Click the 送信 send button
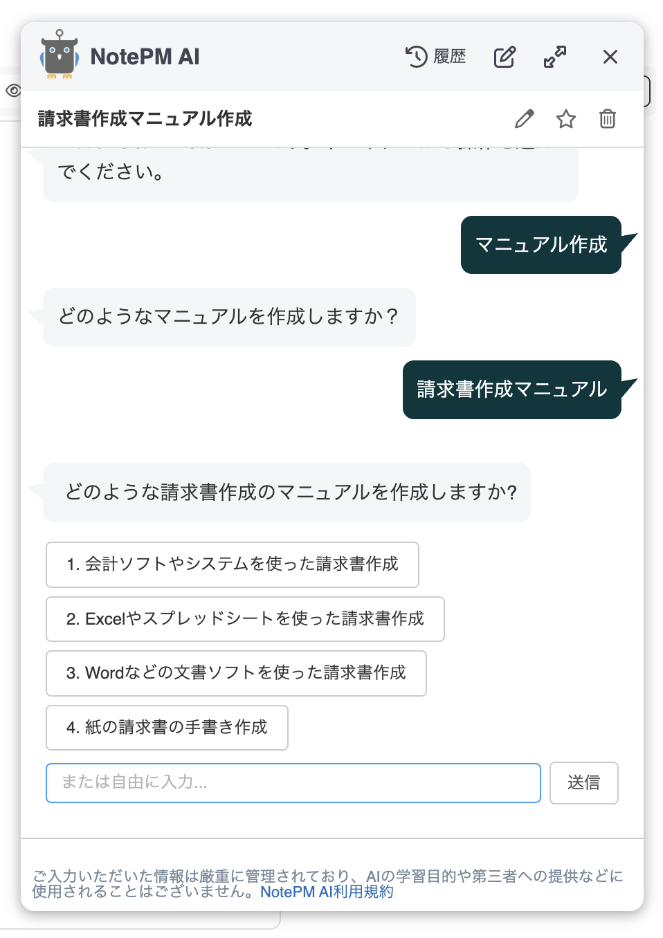Viewport: 663px width, 938px height. click(584, 783)
